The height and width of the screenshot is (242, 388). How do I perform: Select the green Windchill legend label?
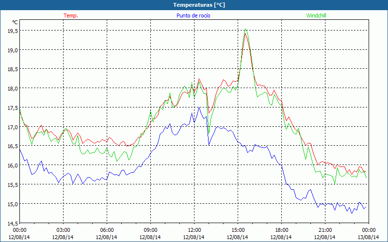click(x=316, y=15)
